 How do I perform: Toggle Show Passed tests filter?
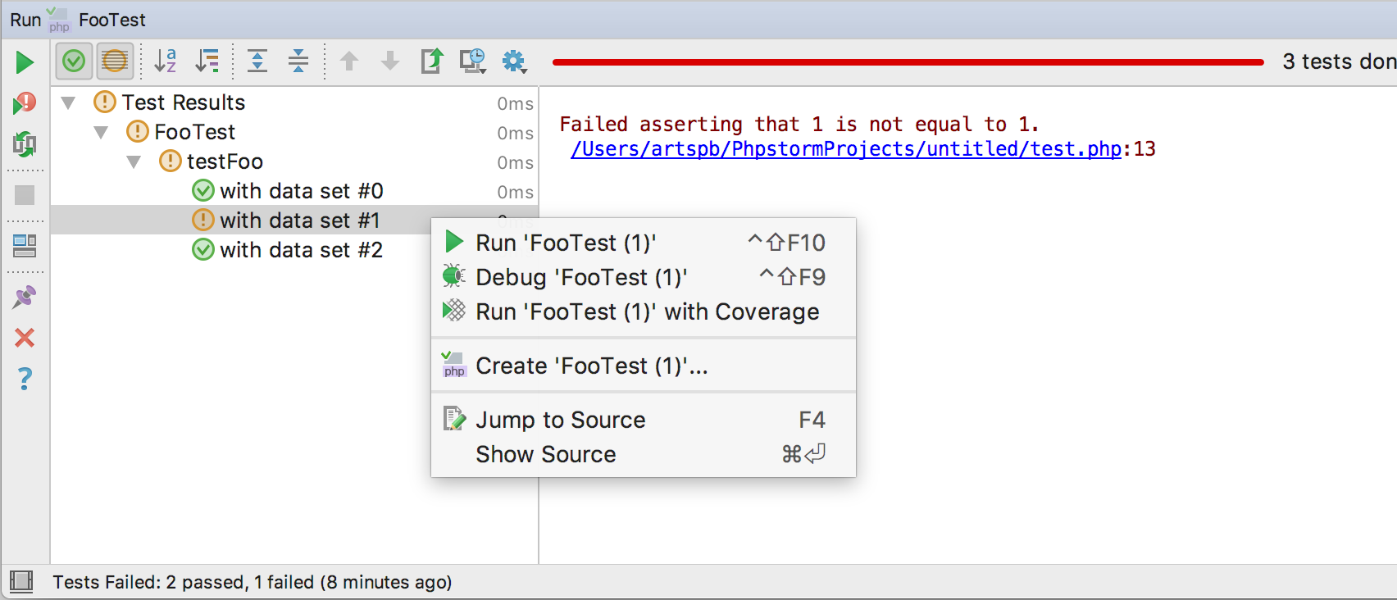74,61
